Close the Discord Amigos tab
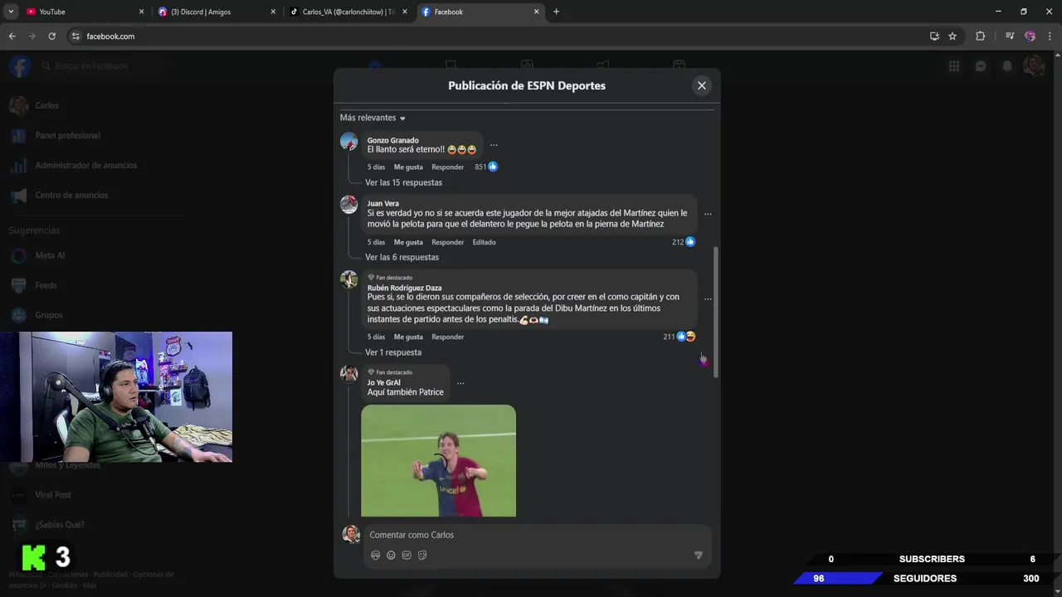Screen dimensions: 1062x597 click(273, 12)
